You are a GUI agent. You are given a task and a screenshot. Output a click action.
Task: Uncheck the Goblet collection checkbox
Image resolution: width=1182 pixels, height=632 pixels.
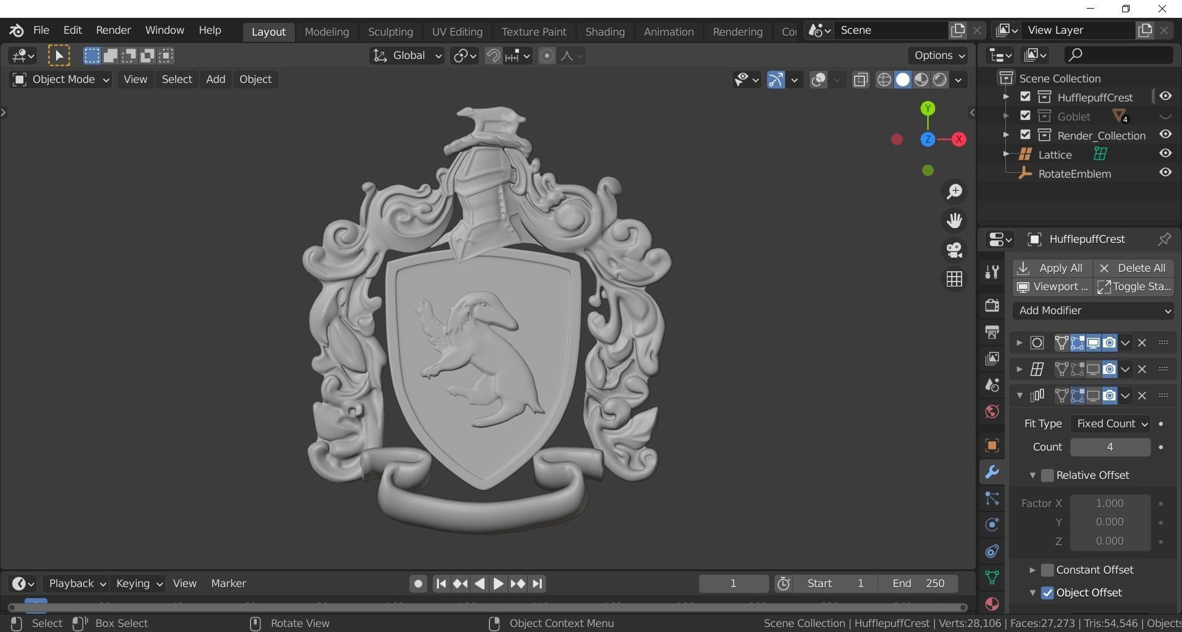(x=1025, y=116)
